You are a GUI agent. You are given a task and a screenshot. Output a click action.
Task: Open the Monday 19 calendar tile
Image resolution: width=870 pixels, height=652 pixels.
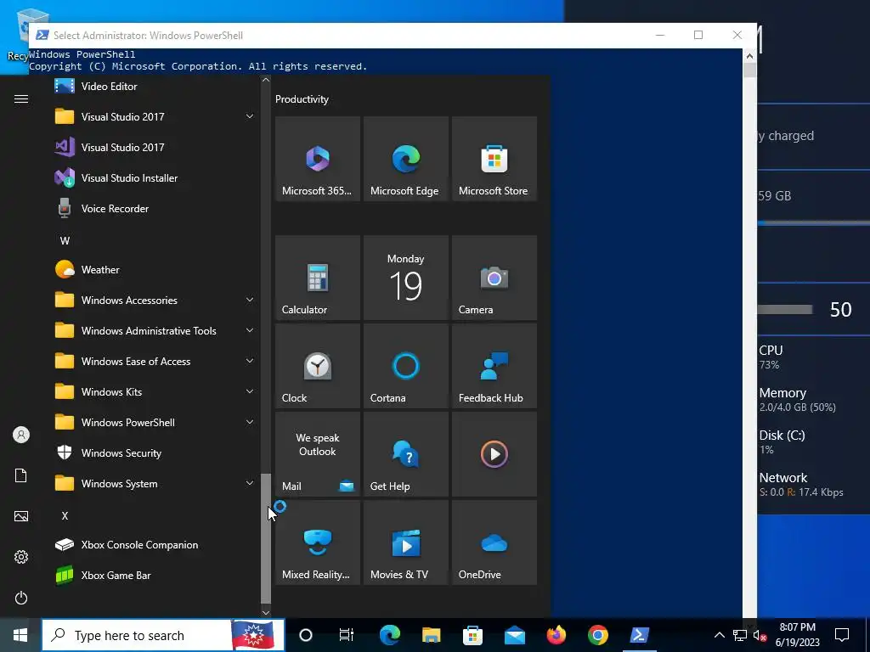[x=405, y=278]
